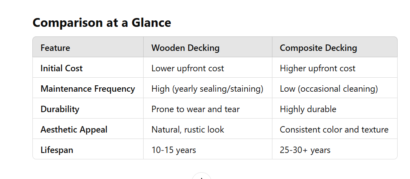Click the Aesthetic Appeal row label
Viewport: 410px width, 179px height.
(x=74, y=130)
